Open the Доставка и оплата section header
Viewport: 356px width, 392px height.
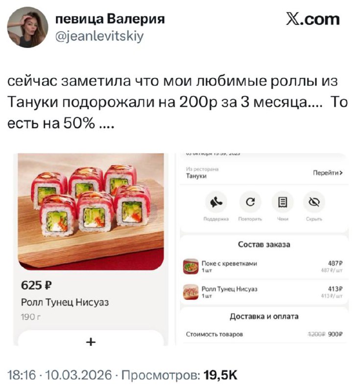tap(264, 317)
